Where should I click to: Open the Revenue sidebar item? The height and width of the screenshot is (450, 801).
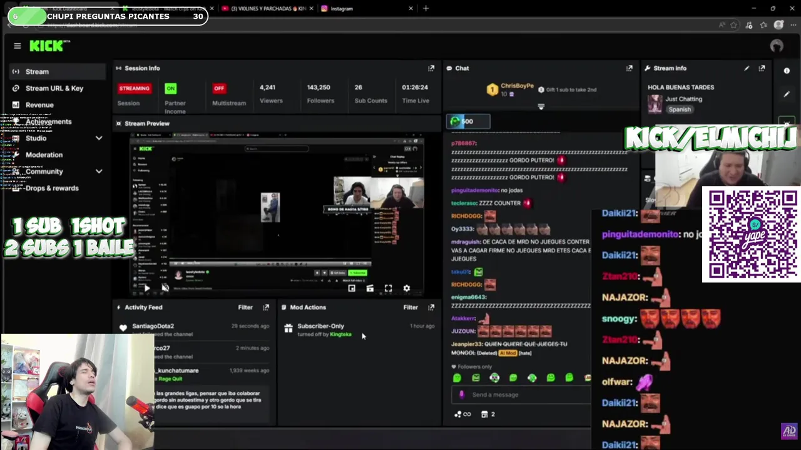(39, 105)
